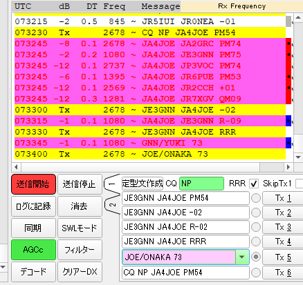
Task: Select decode row JA4JOE JR6PUE PM53
Action: 150,77
